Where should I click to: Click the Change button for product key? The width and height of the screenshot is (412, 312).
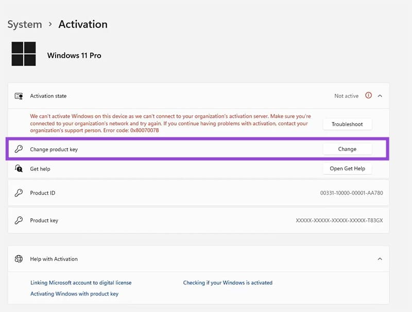[347, 149]
